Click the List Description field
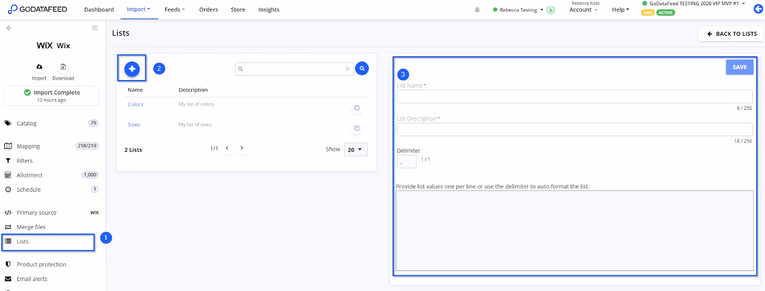This screenshot has height=291, width=765. [574, 129]
